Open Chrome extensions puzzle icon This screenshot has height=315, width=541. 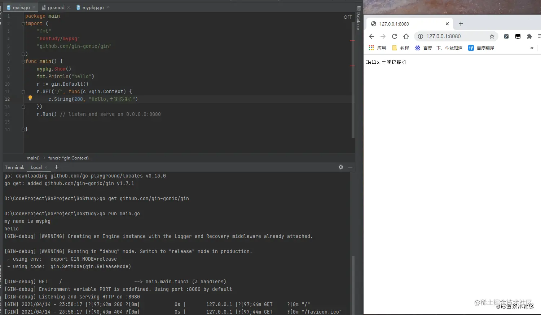[529, 36]
